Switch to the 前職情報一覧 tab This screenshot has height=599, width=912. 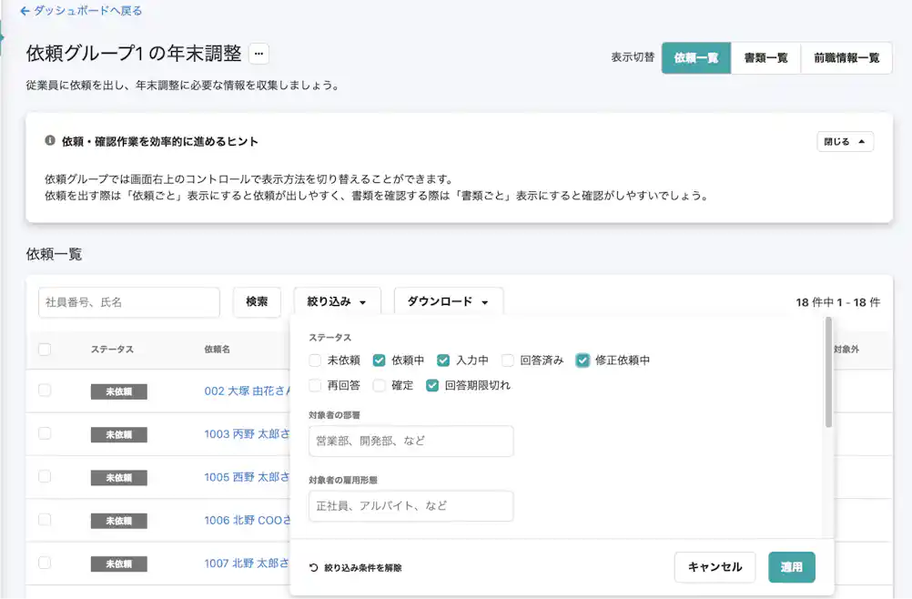[846, 56]
